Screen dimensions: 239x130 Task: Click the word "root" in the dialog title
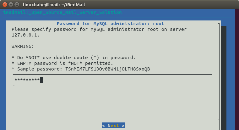click(x=159, y=24)
